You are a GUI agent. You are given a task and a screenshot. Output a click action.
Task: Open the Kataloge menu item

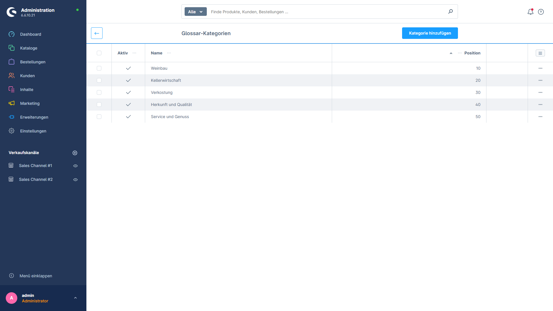pyautogui.click(x=29, y=48)
